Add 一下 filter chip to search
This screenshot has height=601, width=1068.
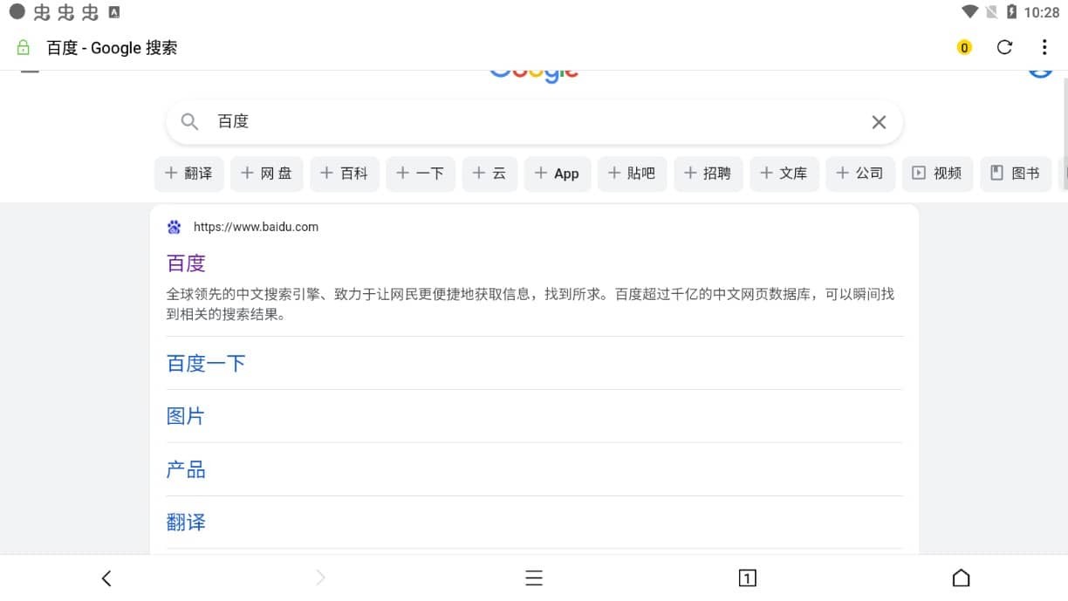click(421, 174)
